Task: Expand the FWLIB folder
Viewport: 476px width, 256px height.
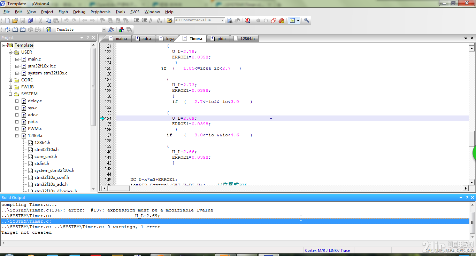Action: coord(10,87)
